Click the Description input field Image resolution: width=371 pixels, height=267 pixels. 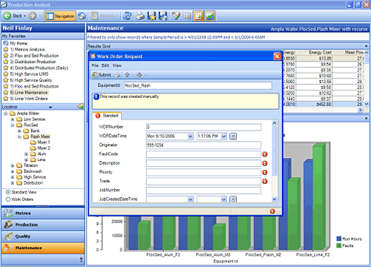203,163
